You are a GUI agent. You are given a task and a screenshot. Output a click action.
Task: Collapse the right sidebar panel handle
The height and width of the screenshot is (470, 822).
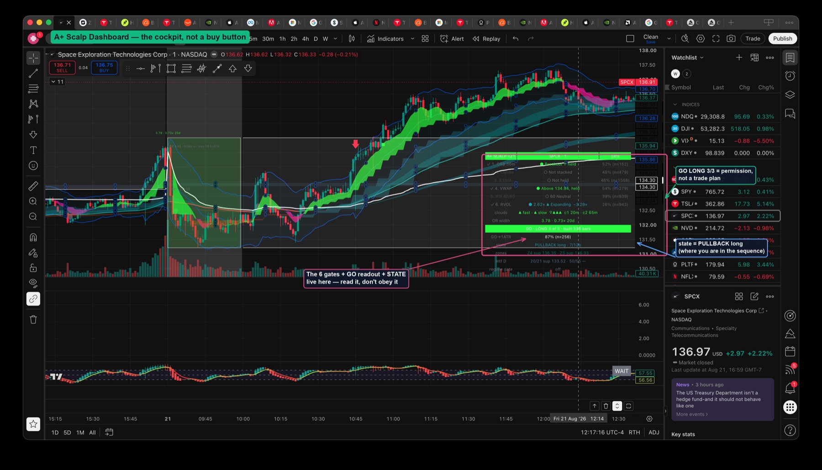coord(665,411)
